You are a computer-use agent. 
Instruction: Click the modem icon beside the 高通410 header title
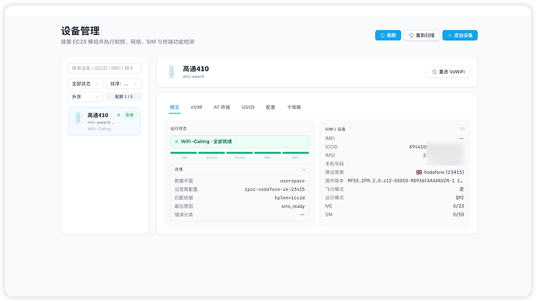(172, 71)
